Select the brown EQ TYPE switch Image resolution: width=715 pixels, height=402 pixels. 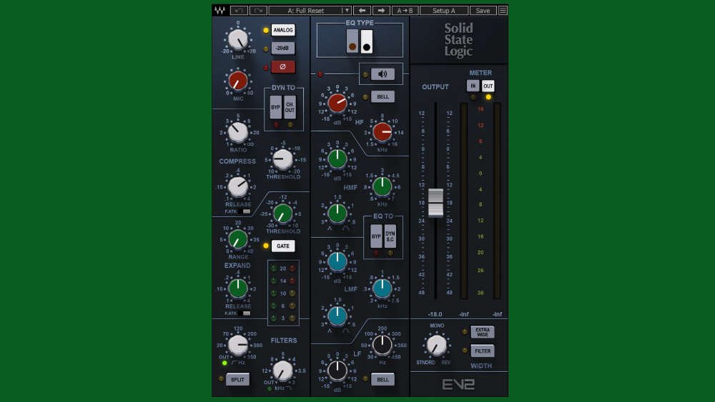click(x=352, y=41)
